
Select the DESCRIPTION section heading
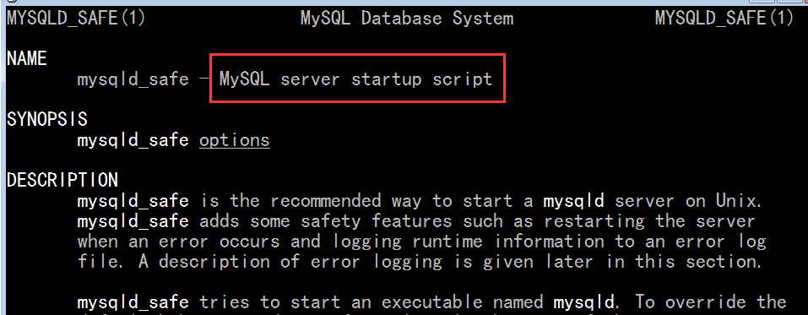coord(62,179)
